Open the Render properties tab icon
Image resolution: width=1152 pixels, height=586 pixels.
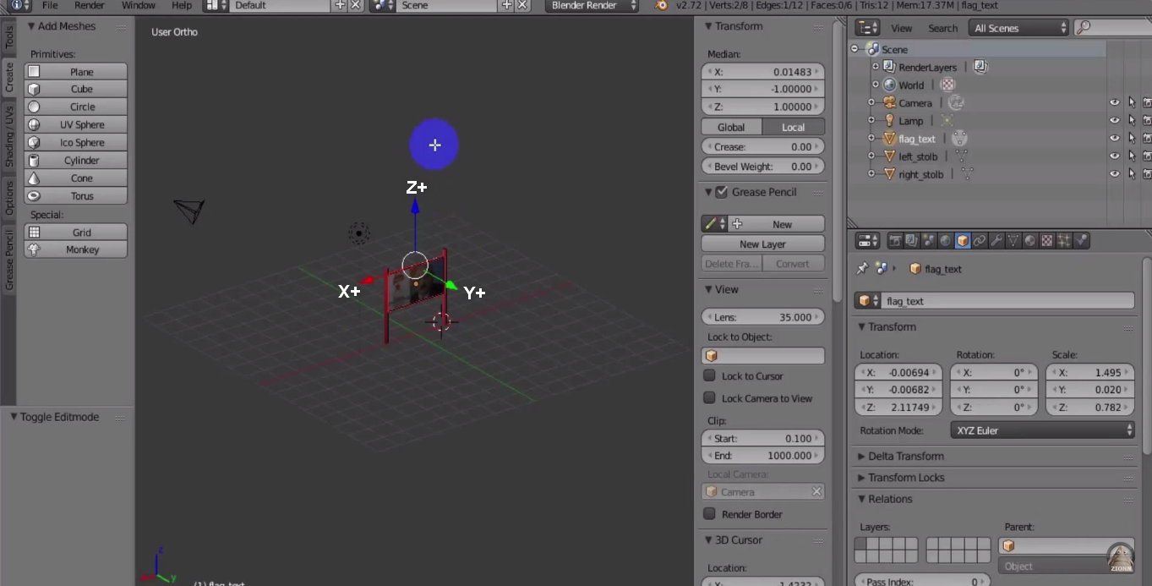pyautogui.click(x=897, y=240)
